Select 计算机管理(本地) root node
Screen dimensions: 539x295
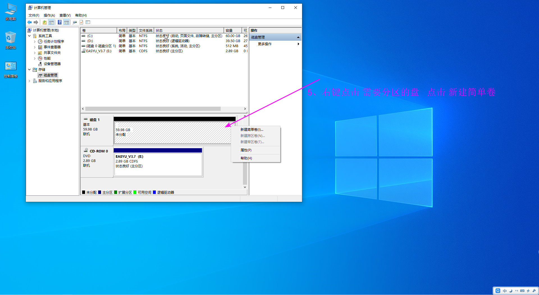(46, 30)
